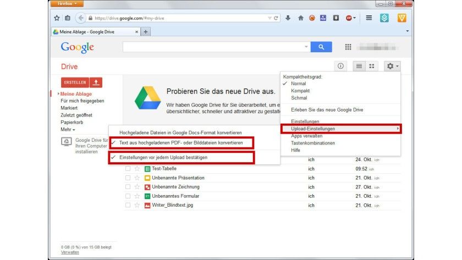Tick the checkbox for Test-Tabelle

pyautogui.click(x=128, y=169)
